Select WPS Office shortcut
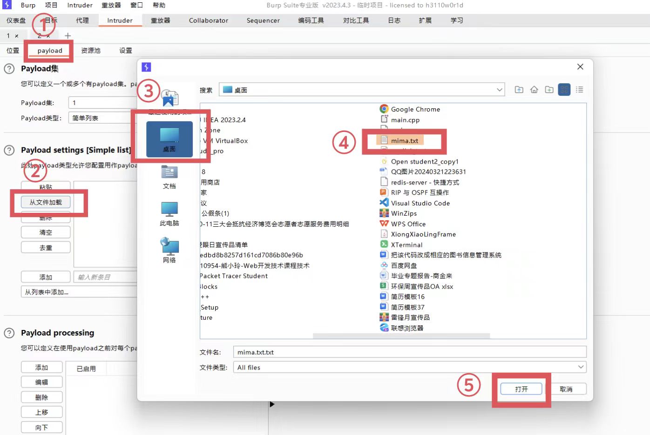The width and height of the screenshot is (650, 435). pos(403,224)
